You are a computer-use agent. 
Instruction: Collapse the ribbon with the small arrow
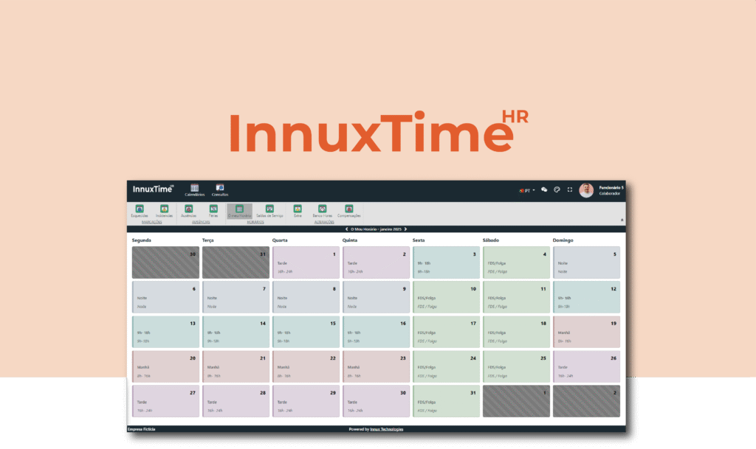click(622, 220)
